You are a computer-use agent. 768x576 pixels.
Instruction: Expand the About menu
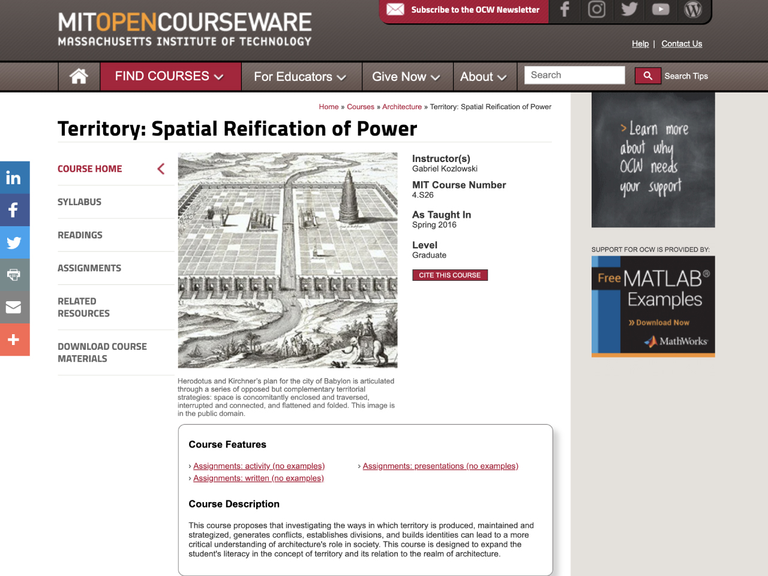pos(484,76)
